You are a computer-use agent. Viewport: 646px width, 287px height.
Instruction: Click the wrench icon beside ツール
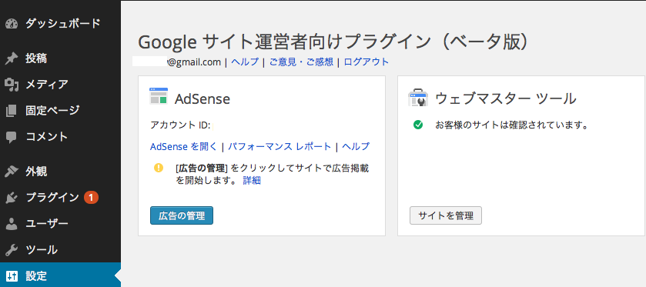(x=12, y=250)
